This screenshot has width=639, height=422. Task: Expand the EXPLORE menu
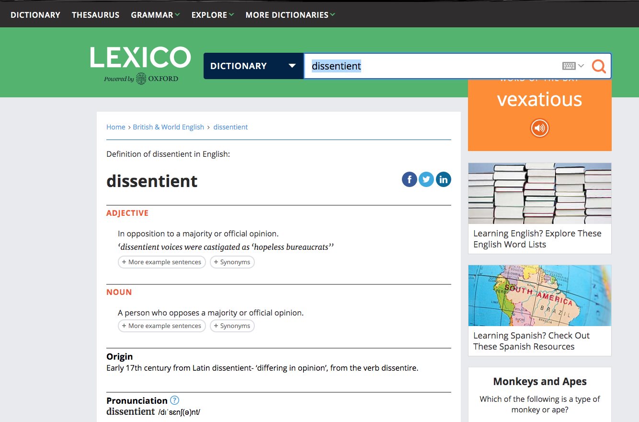pyautogui.click(x=213, y=15)
